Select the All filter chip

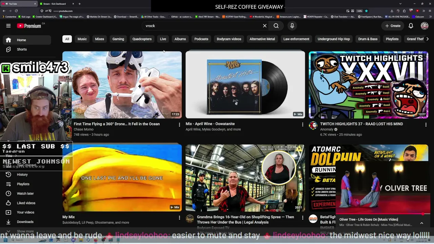point(67,39)
